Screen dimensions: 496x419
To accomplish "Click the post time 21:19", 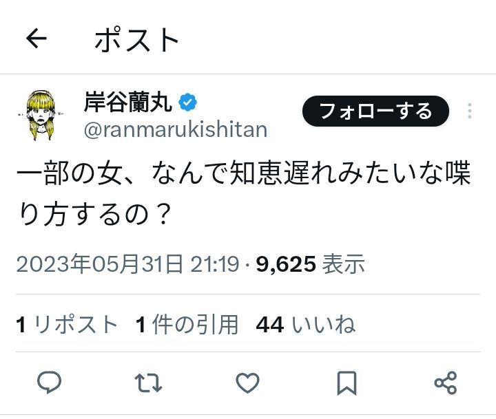I will tap(214, 264).
